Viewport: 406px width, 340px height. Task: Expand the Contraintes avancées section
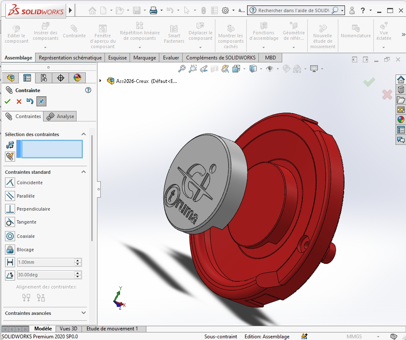click(x=84, y=313)
